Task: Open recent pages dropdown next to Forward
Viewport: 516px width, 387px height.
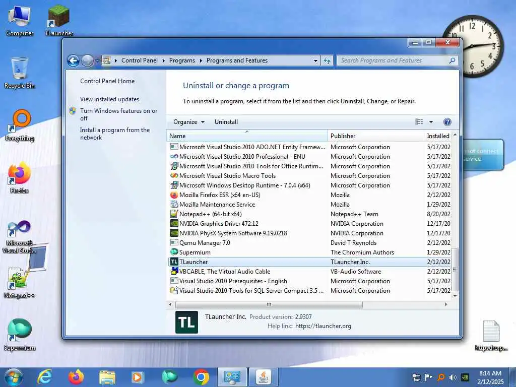Action: pyautogui.click(x=97, y=60)
